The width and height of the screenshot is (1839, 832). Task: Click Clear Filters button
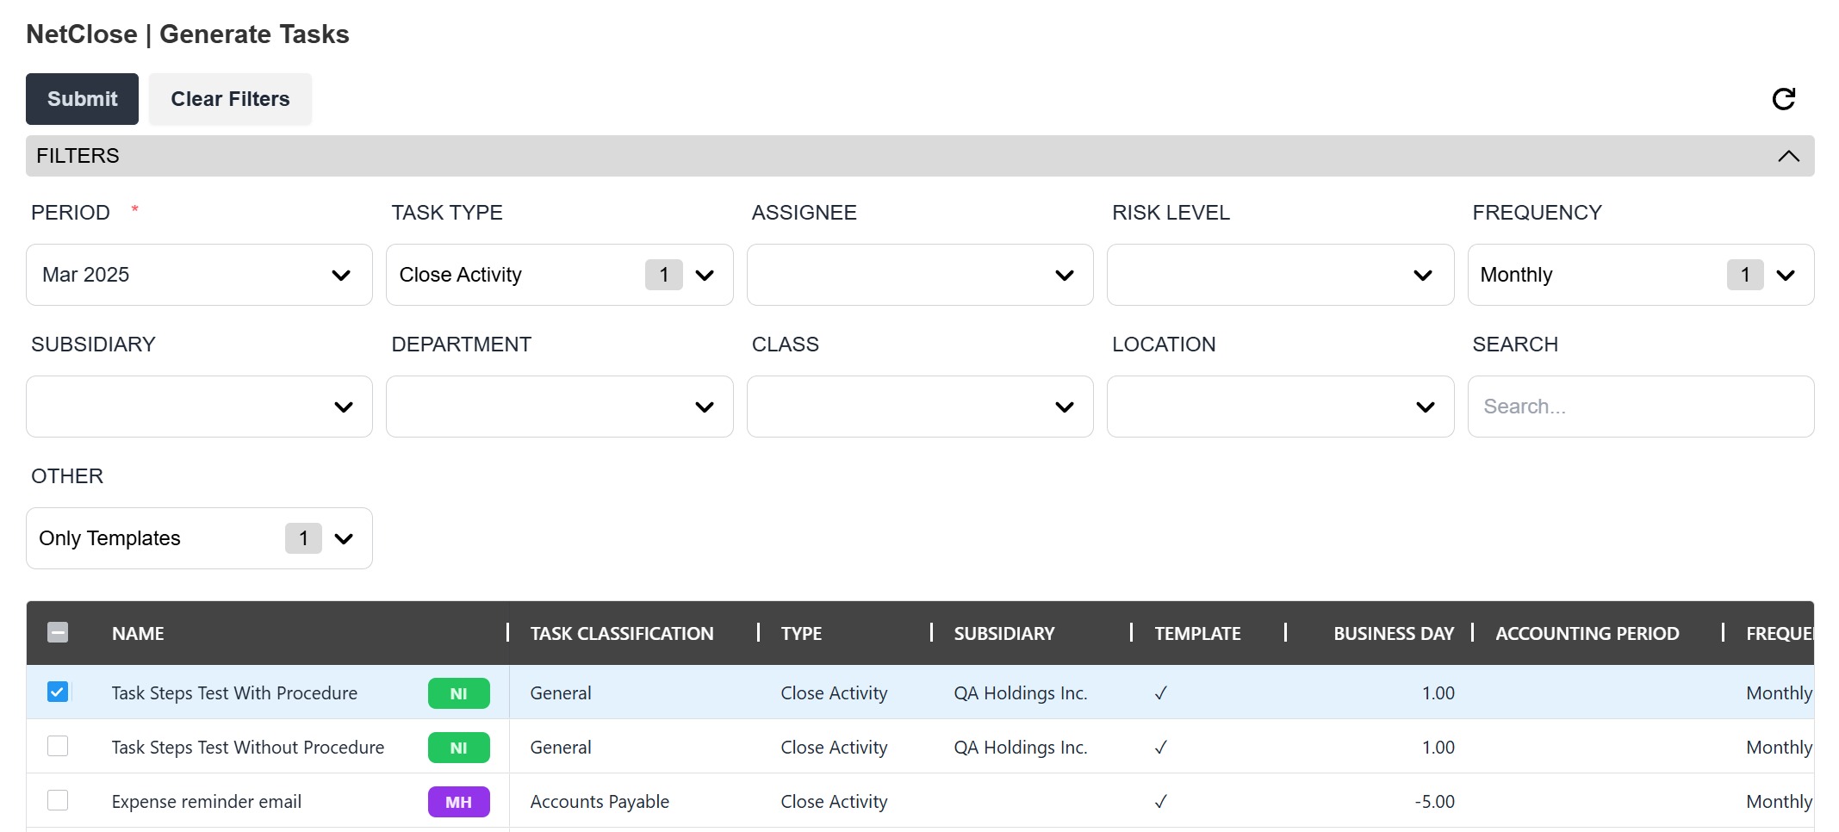click(230, 99)
